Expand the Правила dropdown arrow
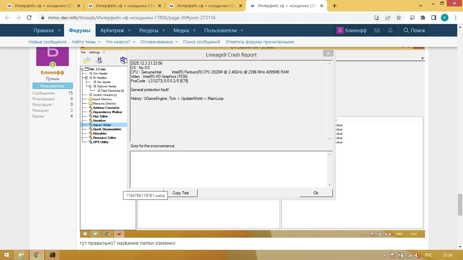463x260 pixels. pos(59,30)
